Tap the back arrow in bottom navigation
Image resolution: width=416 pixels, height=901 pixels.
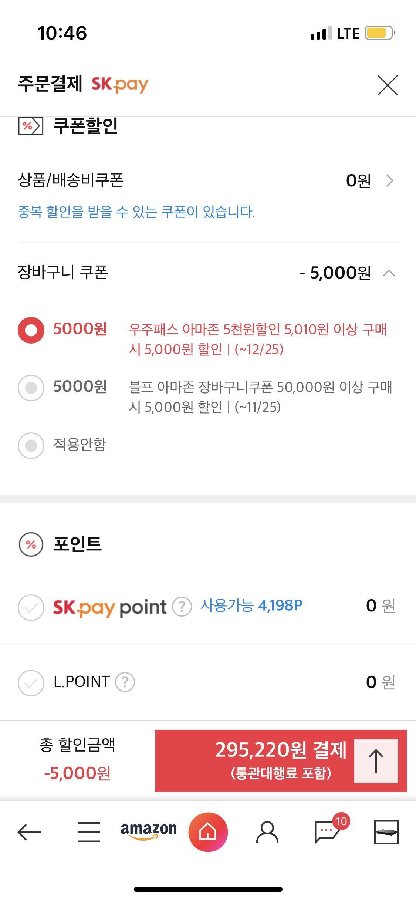pyautogui.click(x=29, y=832)
